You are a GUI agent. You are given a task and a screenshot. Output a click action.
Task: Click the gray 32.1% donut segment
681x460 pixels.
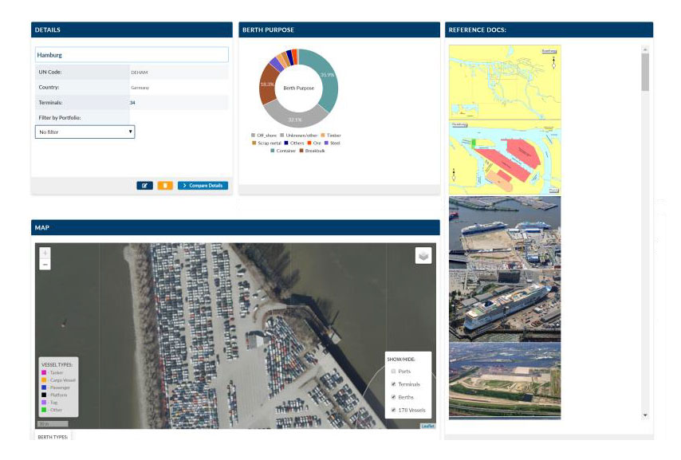[x=295, y=119]
